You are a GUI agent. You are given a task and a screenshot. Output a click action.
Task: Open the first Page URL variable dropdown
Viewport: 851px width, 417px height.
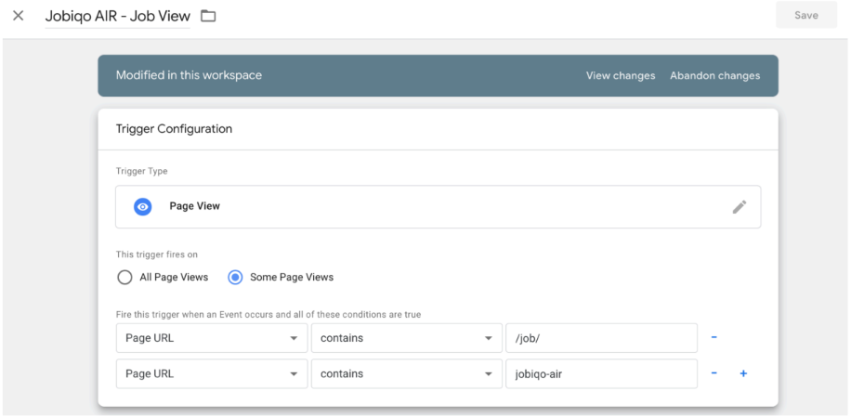coord(211,338)
